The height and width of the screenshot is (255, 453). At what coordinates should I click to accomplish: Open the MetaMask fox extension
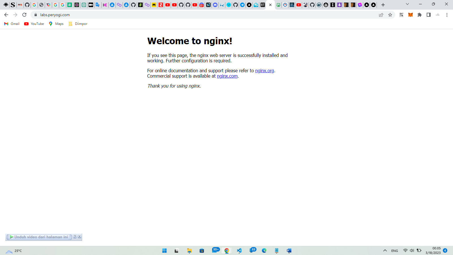[x=411, y=15]
